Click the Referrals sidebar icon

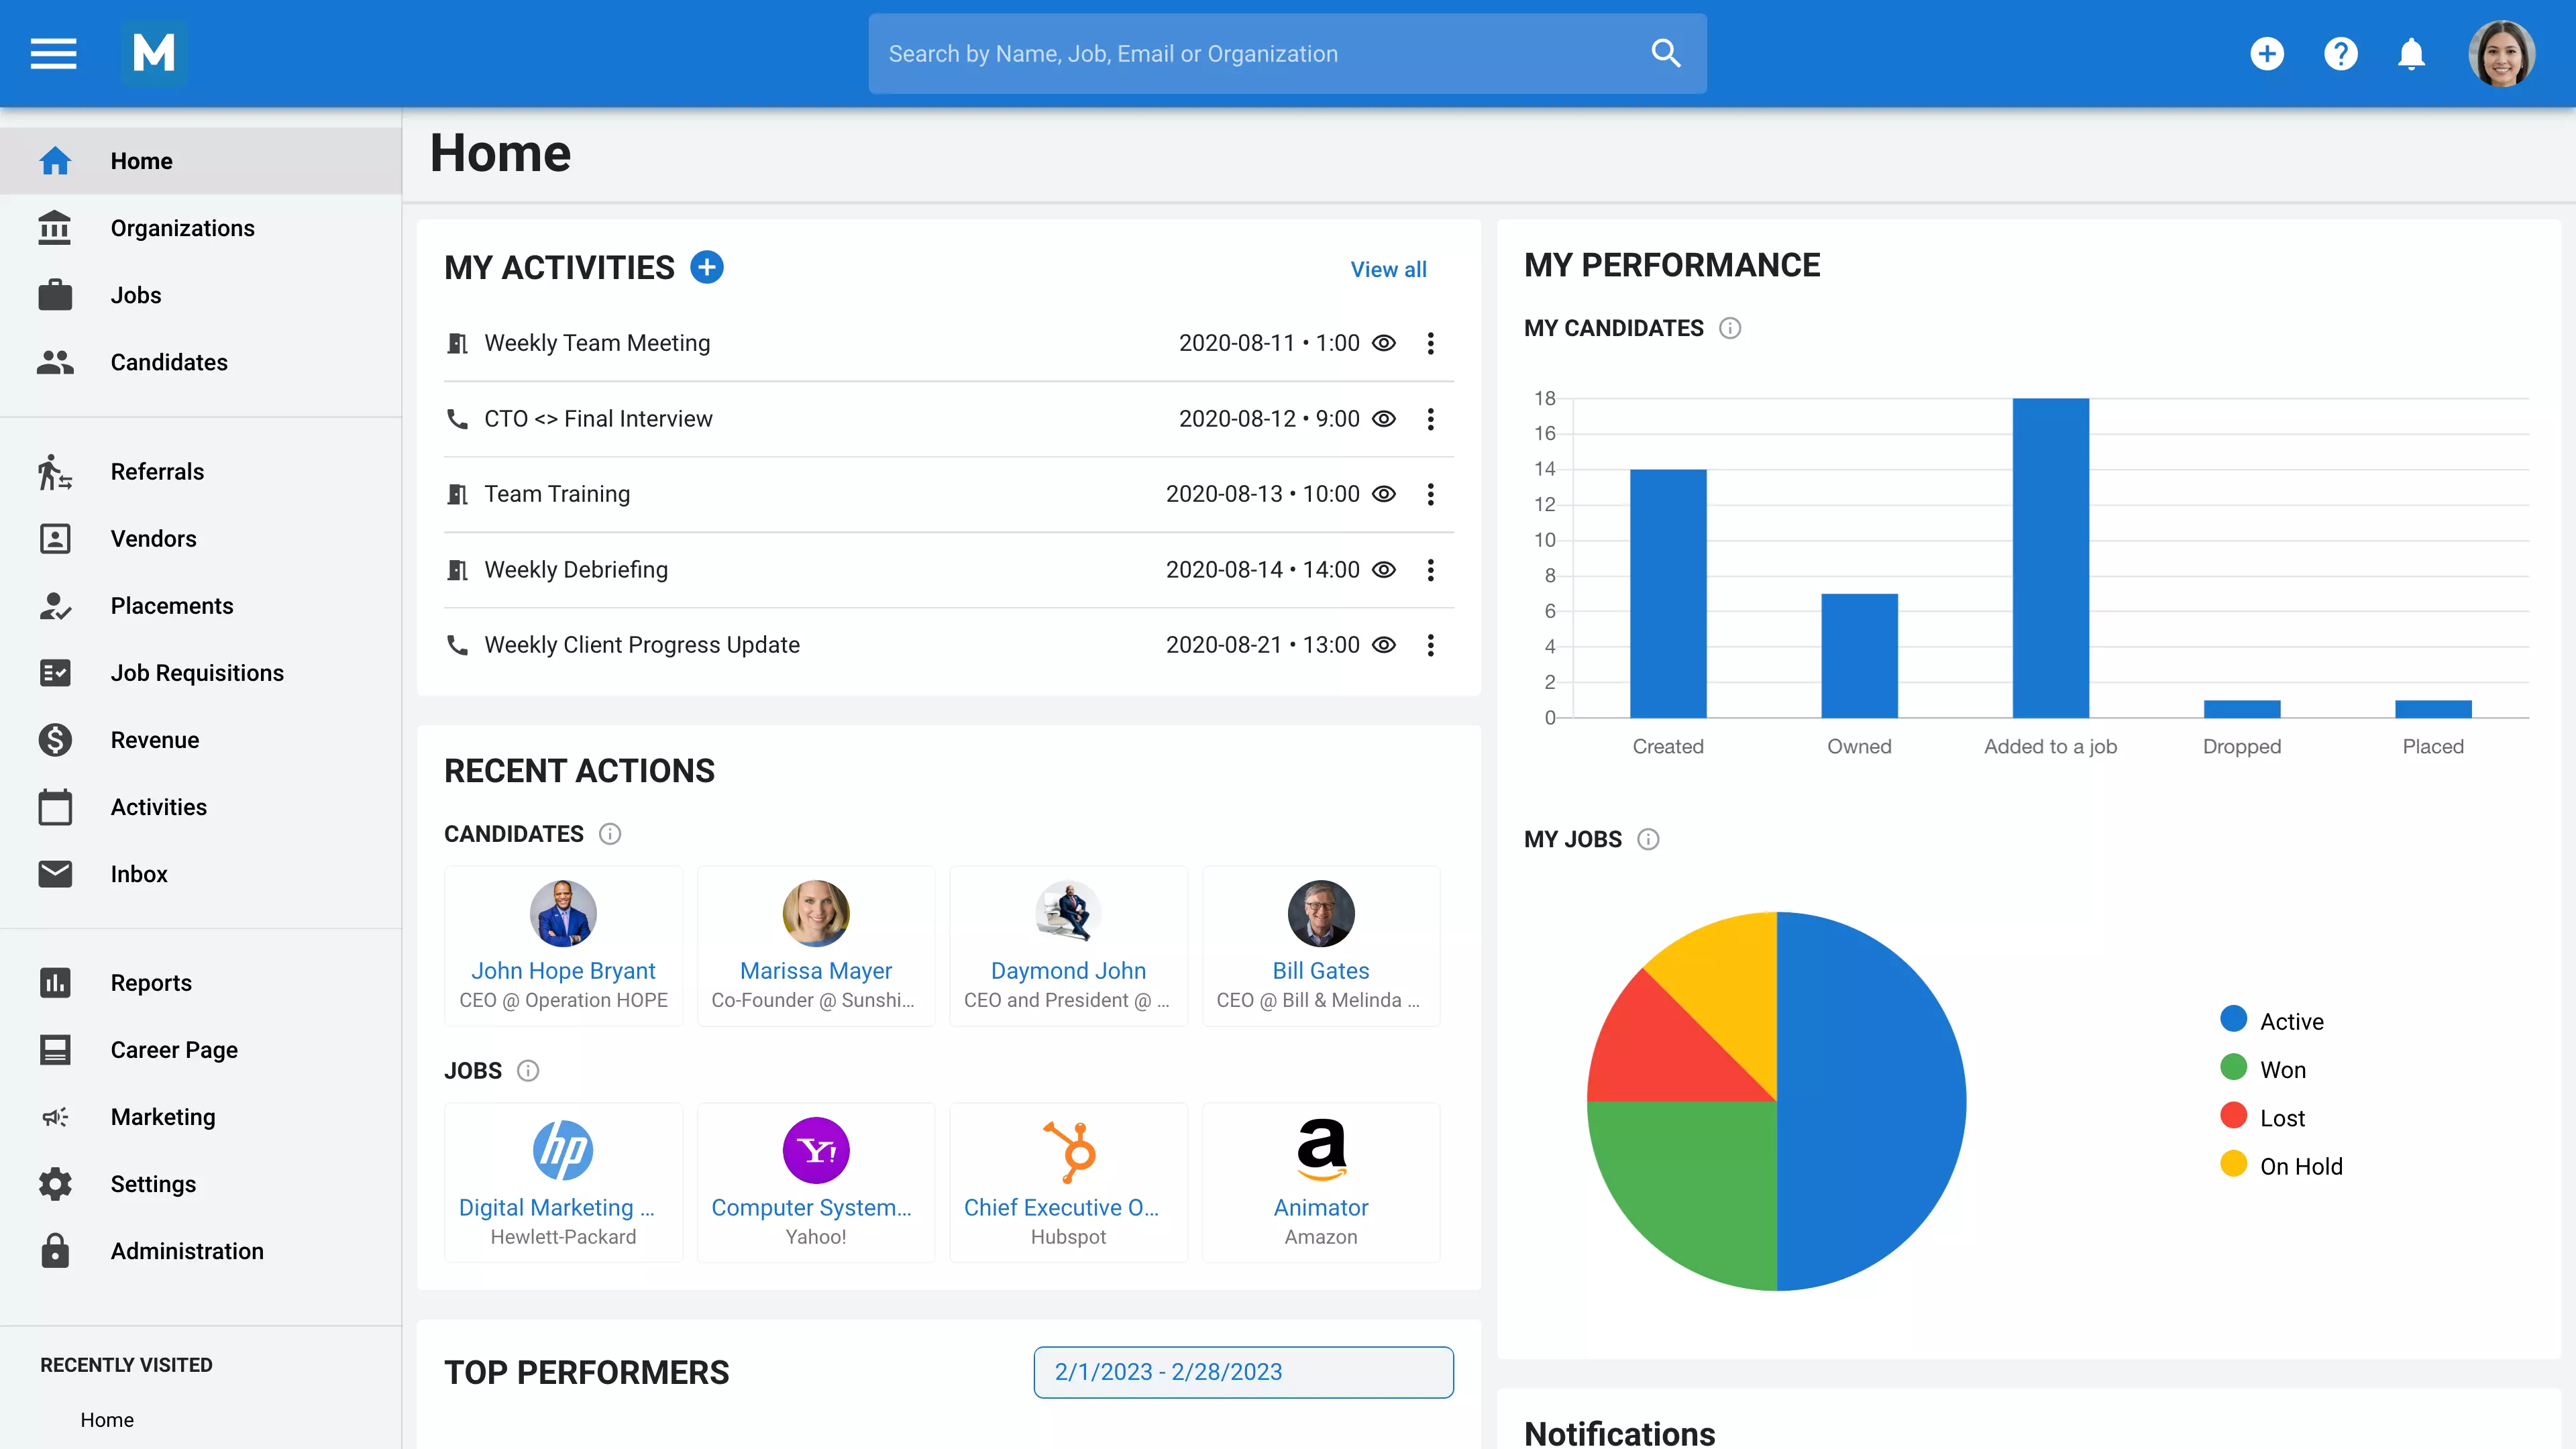55,471
